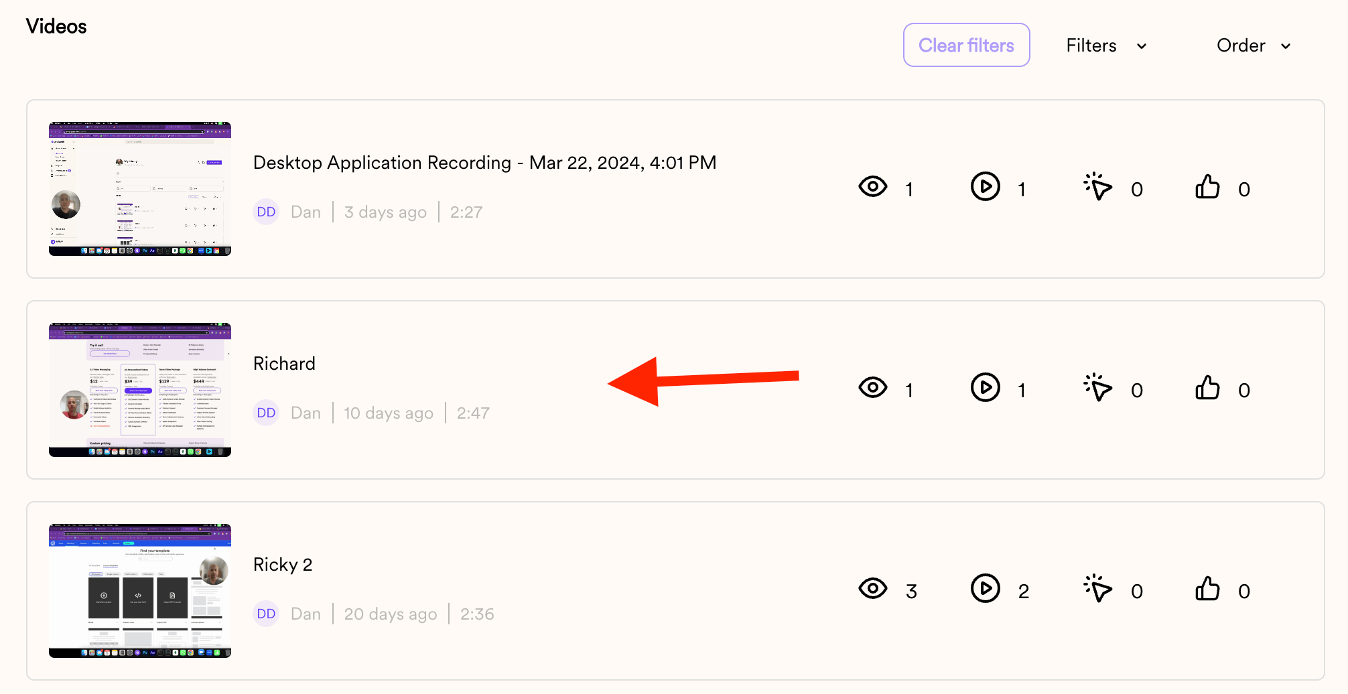Click the plays icon in Richard row
Image resolution: width=1348 pixels, height=694 pixels.
986,387
